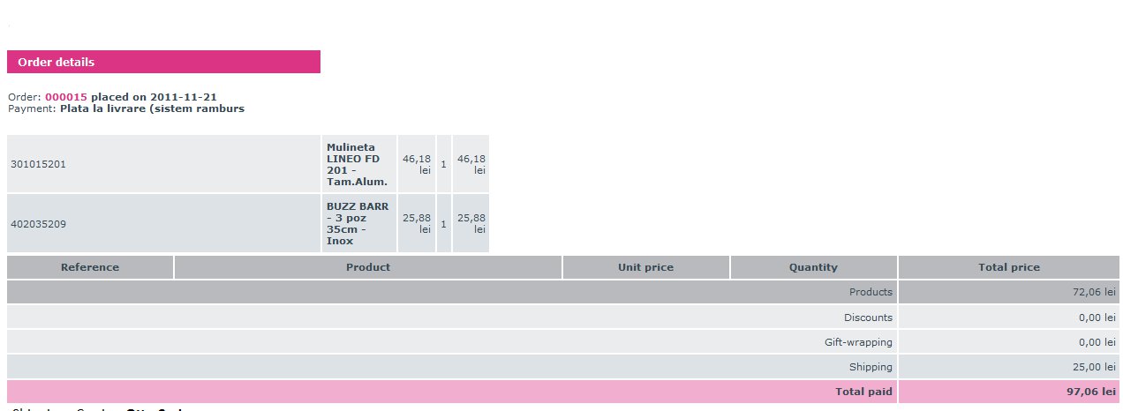Select the Discounts value 0,00 lei
This screenshot has width=1123, height=411.
click(1097, 318)
